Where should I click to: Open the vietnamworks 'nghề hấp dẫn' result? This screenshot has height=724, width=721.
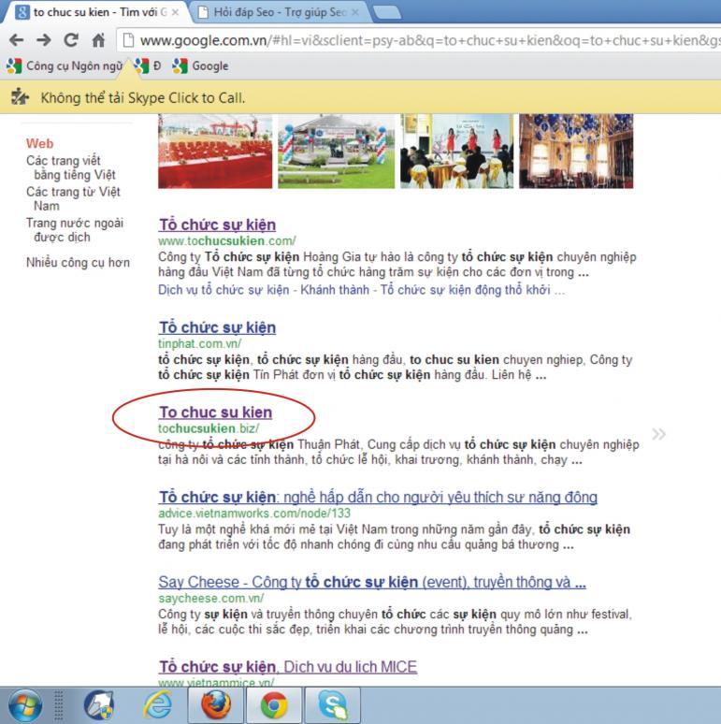[x=378, y=498]
